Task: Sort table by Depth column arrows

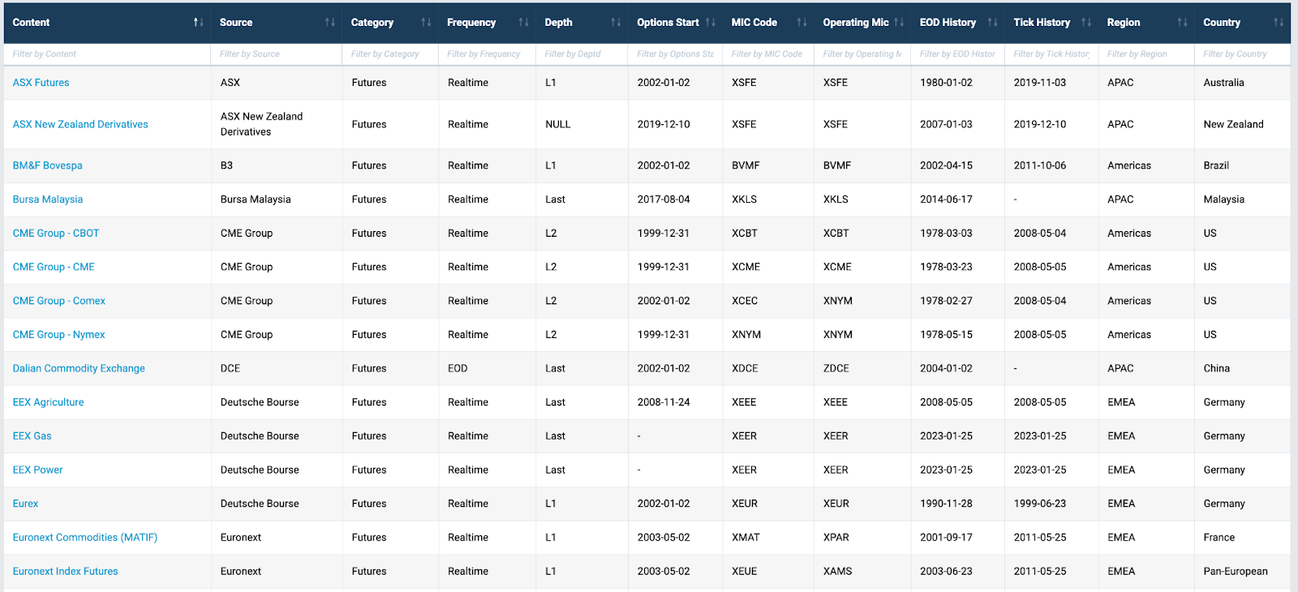Action: point(616,23)
